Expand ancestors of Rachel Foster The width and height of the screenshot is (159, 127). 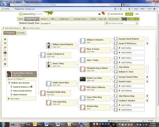click(x=147, y=81)
